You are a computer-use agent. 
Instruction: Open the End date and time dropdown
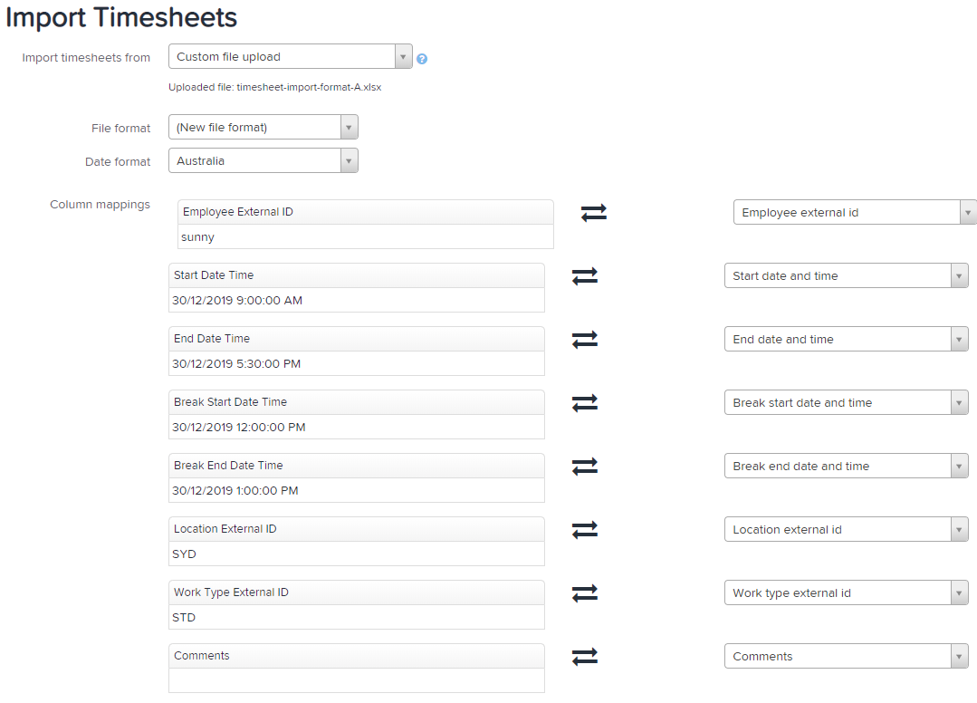pyautogui.click(x=846, y=339)
